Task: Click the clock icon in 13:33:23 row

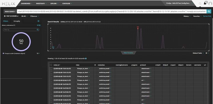Action: tap(54, 100)
